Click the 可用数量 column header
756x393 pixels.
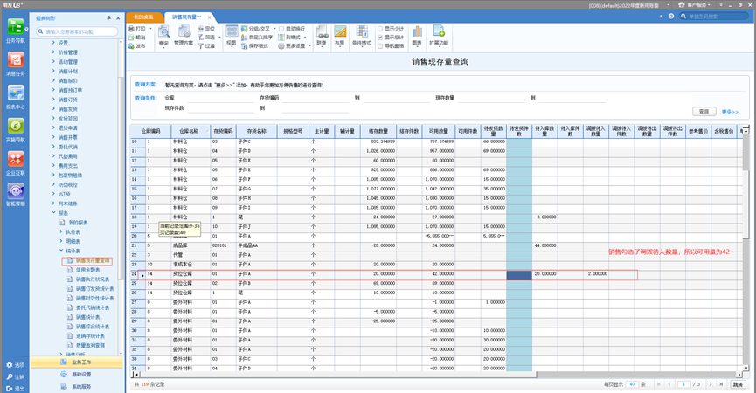(439, 131)
